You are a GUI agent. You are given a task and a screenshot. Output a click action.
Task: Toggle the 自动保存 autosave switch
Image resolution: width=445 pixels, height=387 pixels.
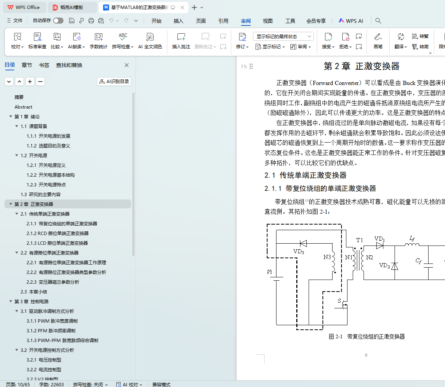(58, 21)
